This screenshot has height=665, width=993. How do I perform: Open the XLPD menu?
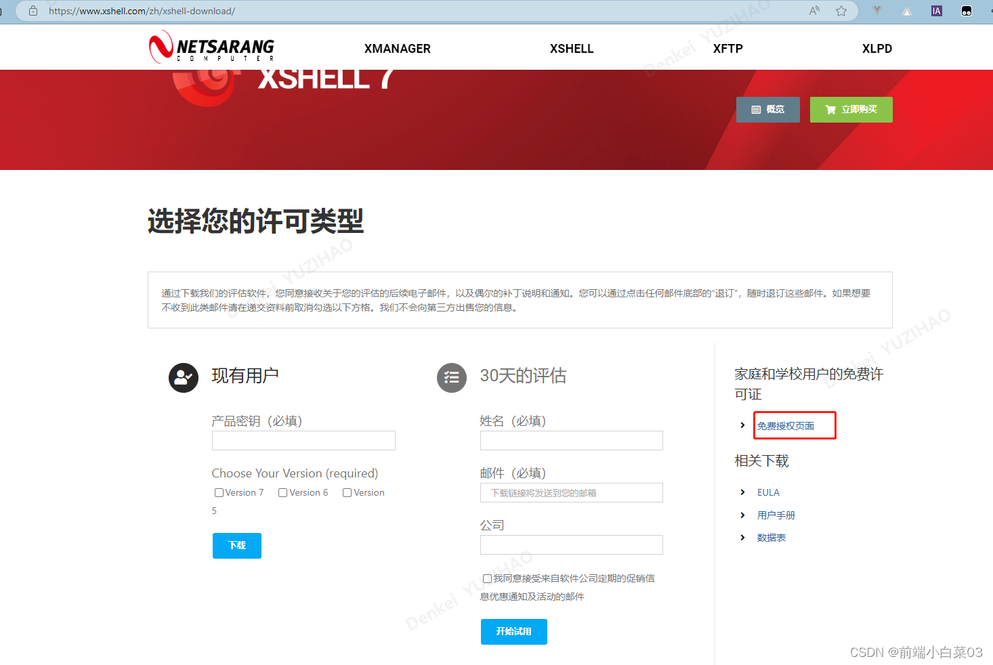pyautogui.click(x=877, y=49)
